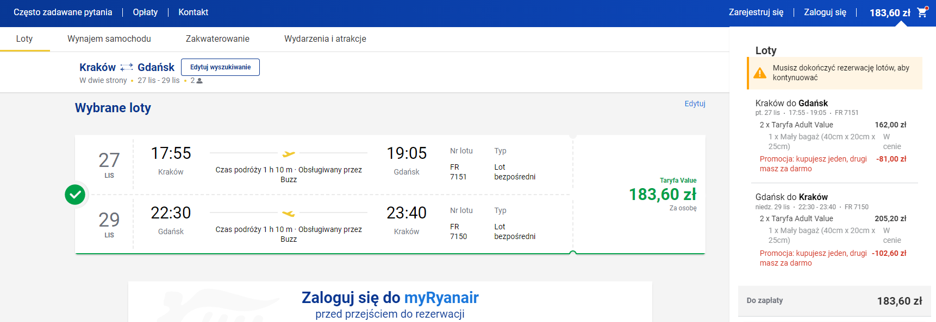Click the outbound yellow airplane icon
Viewport: 936px width, 322px height.
coord(289,154)
